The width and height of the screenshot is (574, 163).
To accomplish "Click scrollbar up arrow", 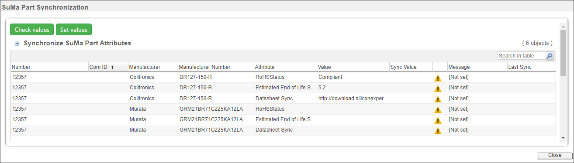I will (563, 26).
